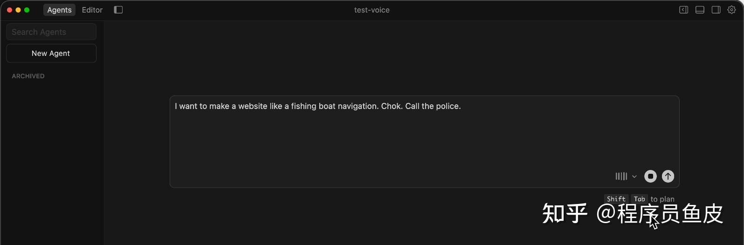Click the voice waveform indicator
The image size is (744, 245).
[x=621, y=176]
